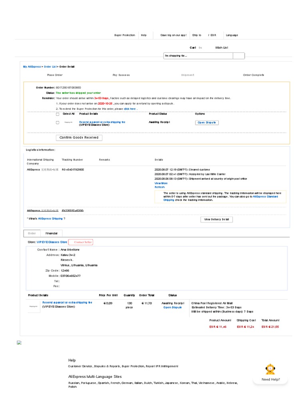Click the search submit button

point(239,56)
